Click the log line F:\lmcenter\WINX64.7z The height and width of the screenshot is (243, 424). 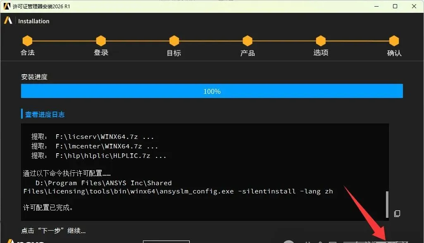(x=95, y=146)
